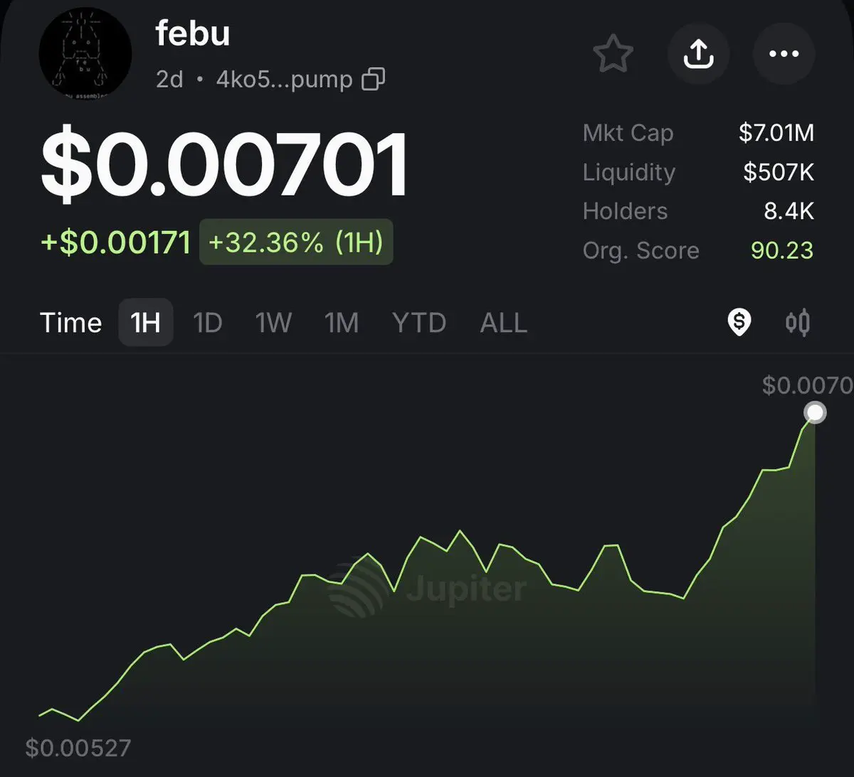Tap the Holders 8.4K stat
This screenshot has width=854, height=777.
pos(698,210)
